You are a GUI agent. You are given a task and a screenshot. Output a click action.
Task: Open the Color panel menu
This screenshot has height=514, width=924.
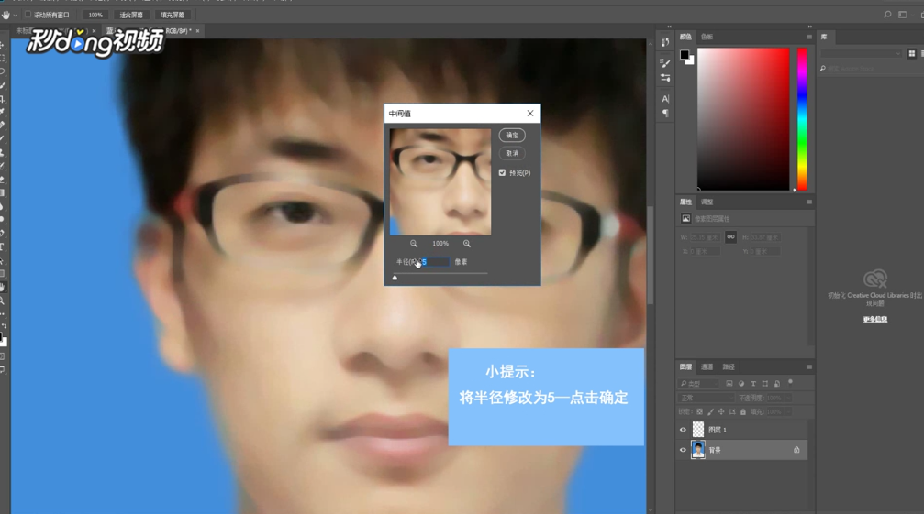point(809,37)
